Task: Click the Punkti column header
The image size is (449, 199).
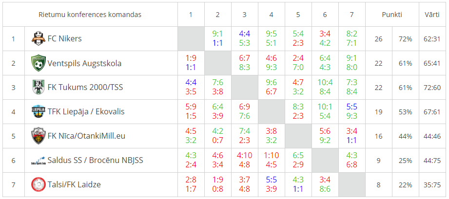Action: [x=392, y=15]
